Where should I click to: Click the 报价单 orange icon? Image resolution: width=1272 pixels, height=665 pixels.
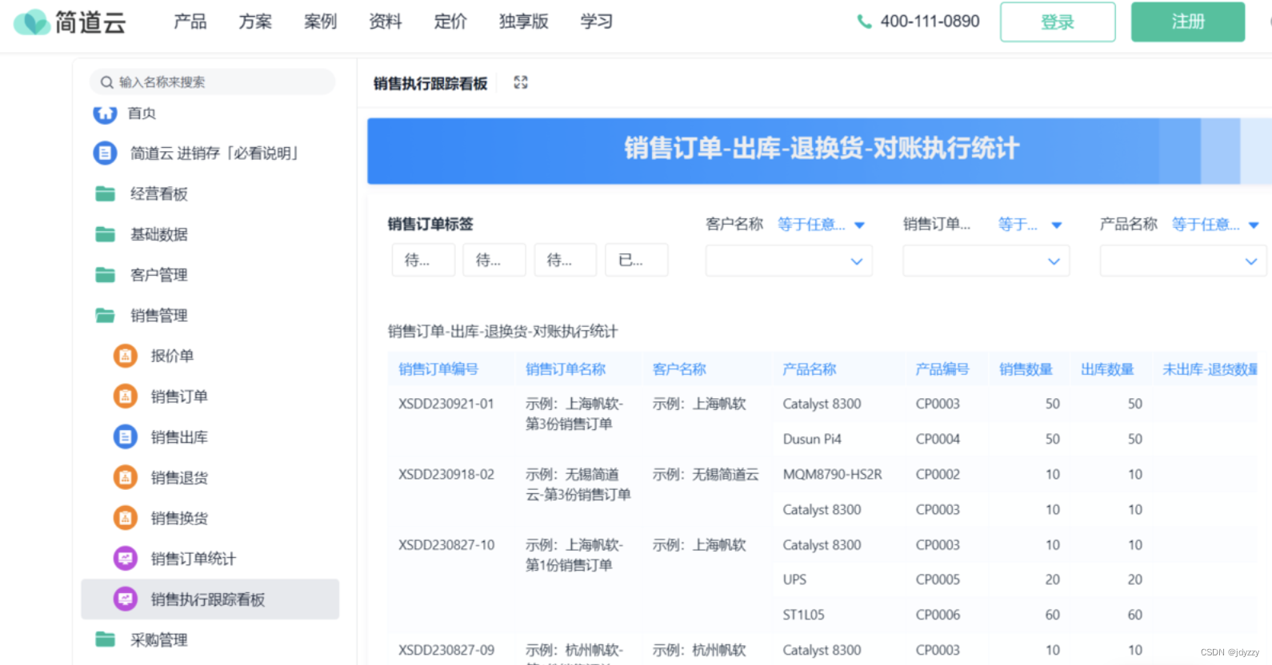pyautogui.click(x=125, y=356)
